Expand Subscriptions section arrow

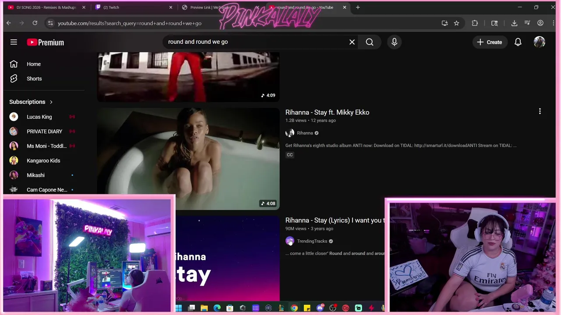coord(51,102)
